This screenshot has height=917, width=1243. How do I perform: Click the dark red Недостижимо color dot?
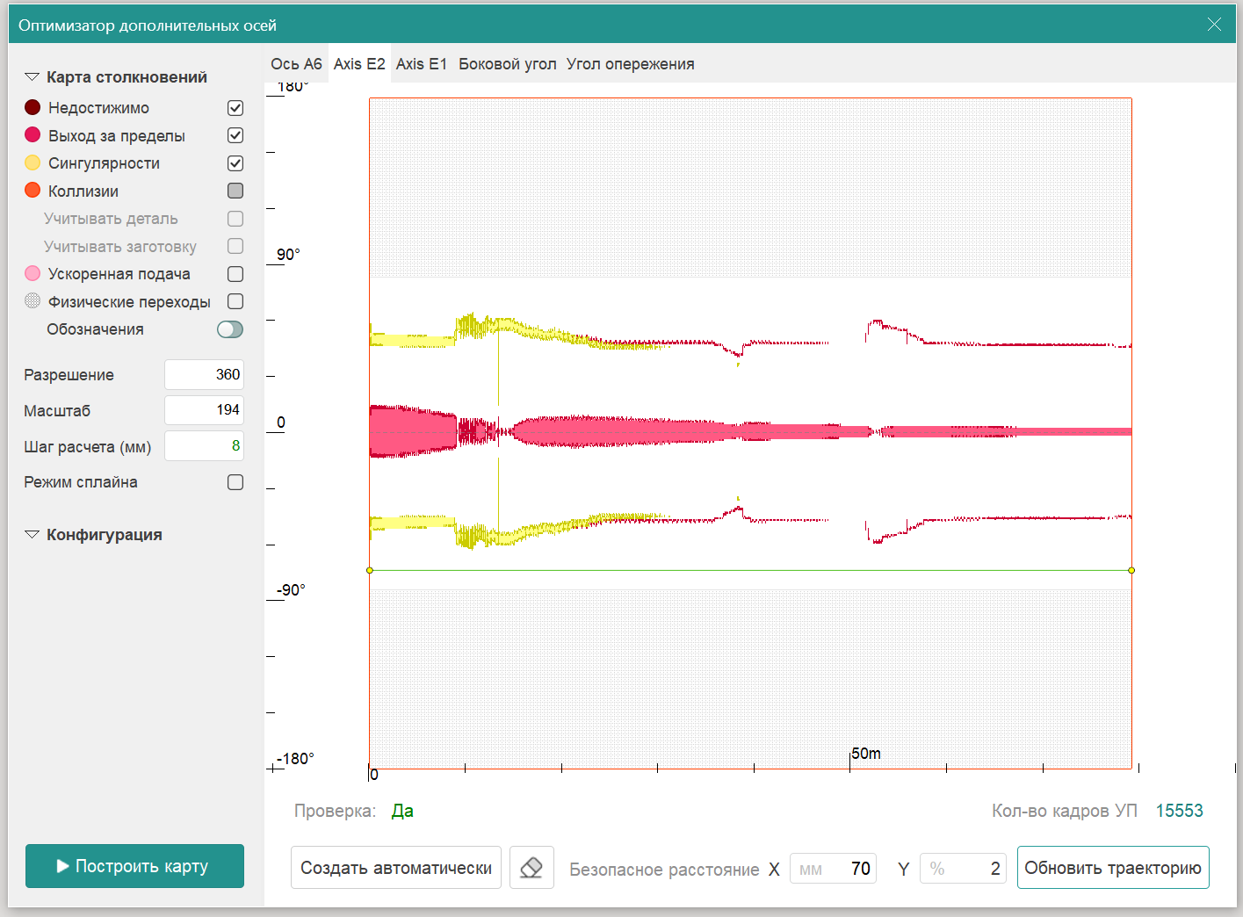(x=33, y=107)
